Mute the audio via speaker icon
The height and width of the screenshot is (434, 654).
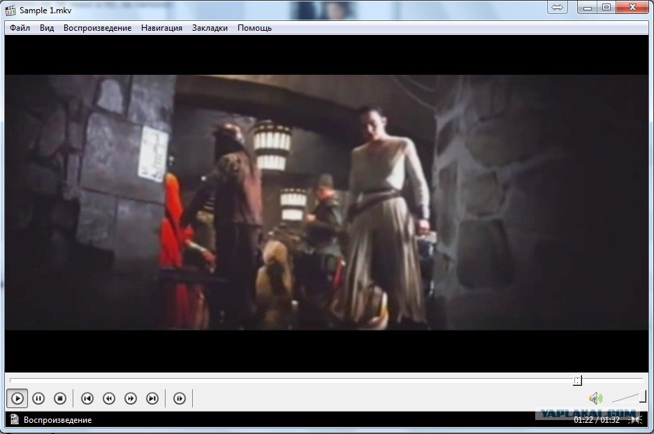tap(595, 398)
